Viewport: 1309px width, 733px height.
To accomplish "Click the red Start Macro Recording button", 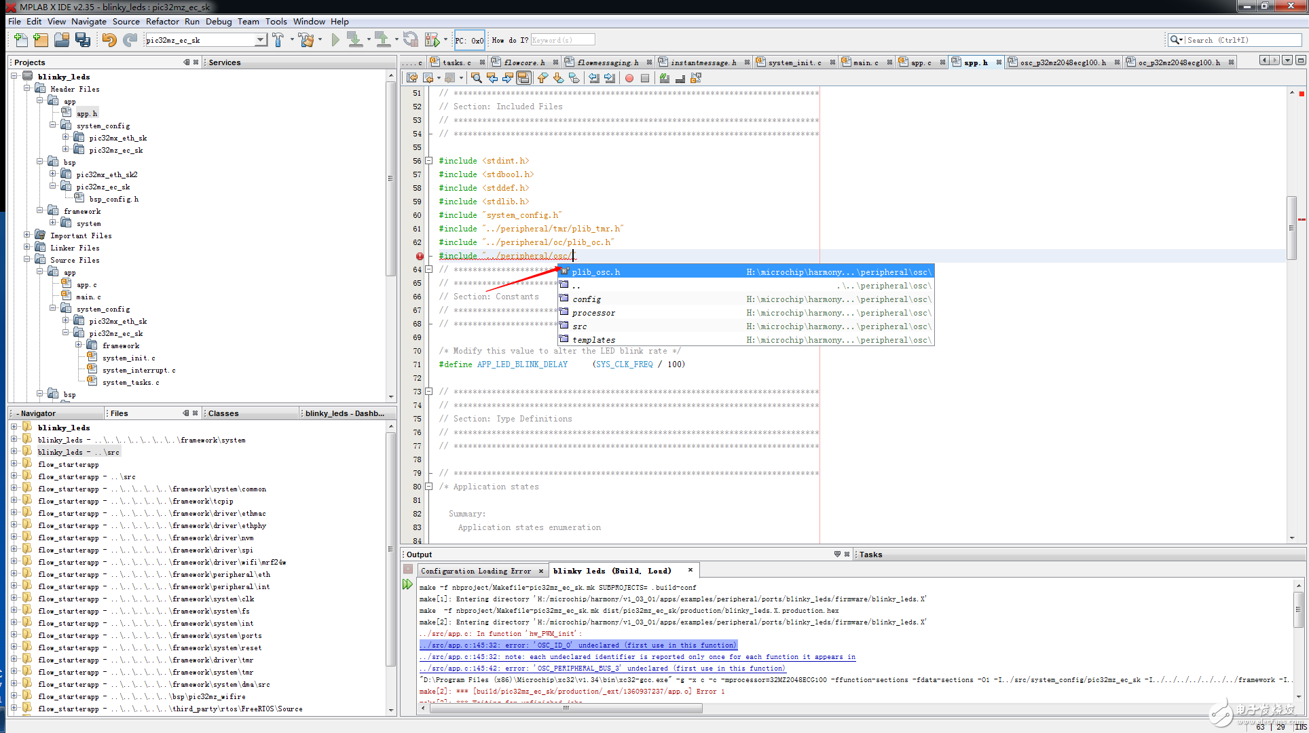I will (629, 78).
